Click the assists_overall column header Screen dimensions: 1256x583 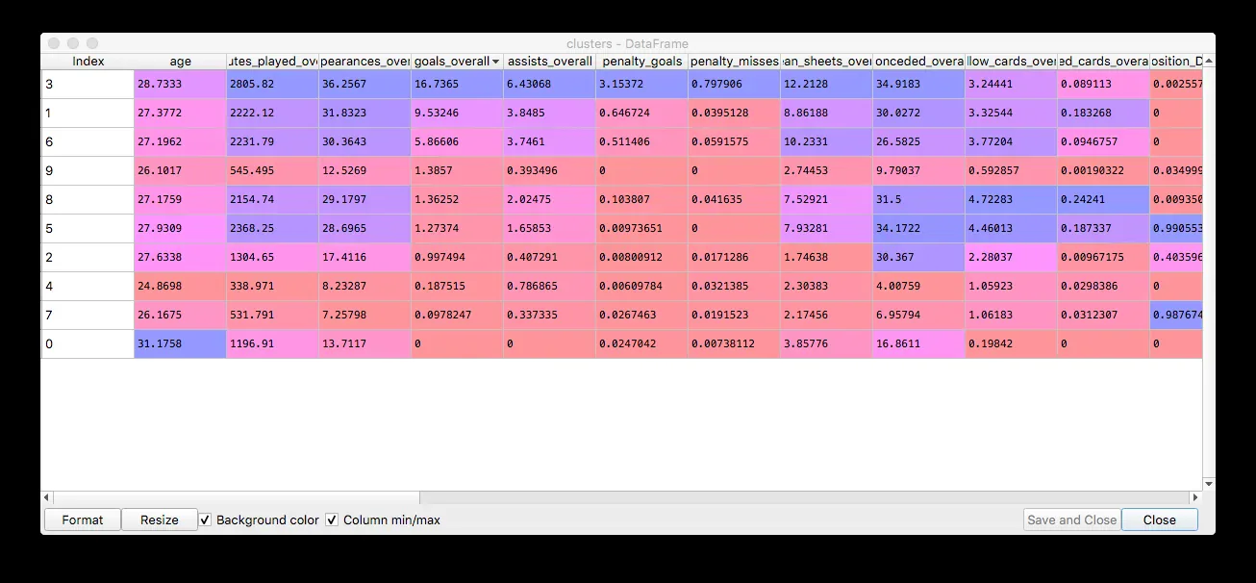(x=549, y=61)
